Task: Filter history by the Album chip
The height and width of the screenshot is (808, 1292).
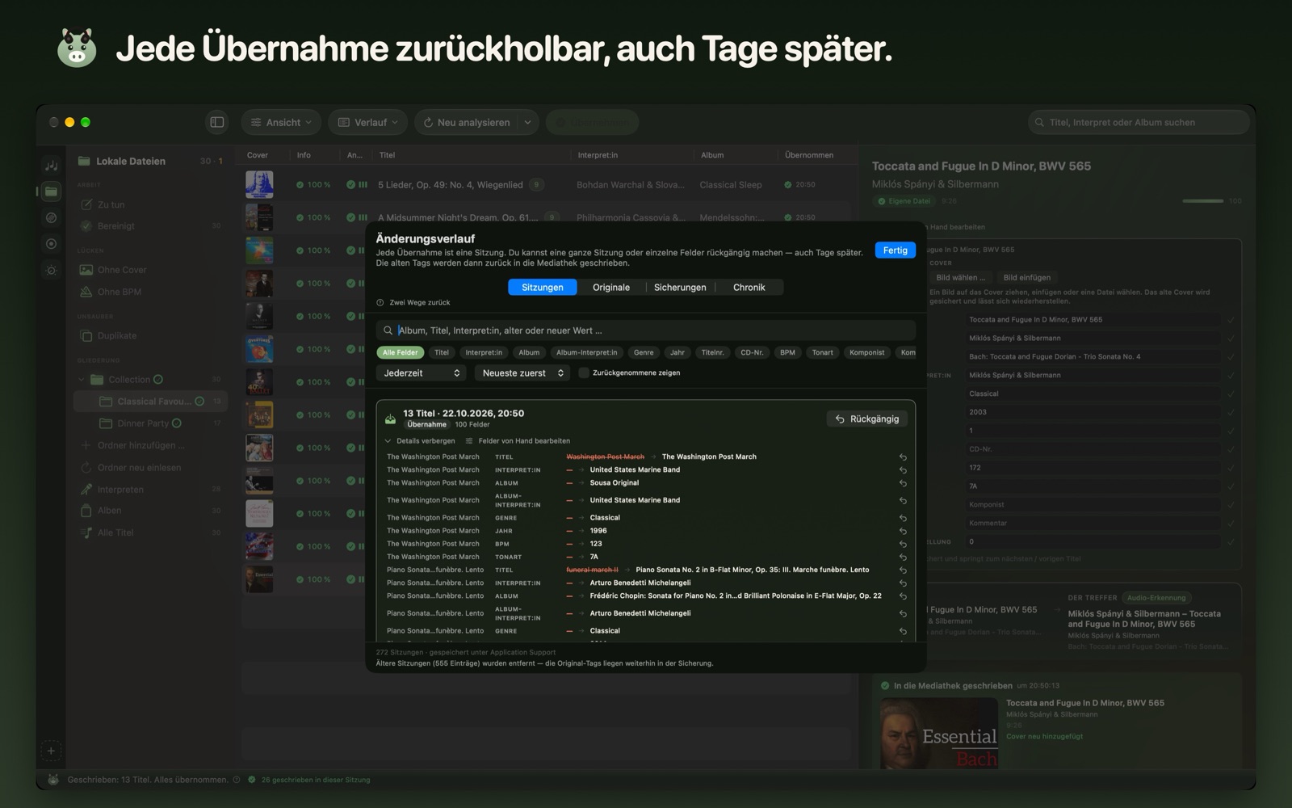Action: click(529, 352)
